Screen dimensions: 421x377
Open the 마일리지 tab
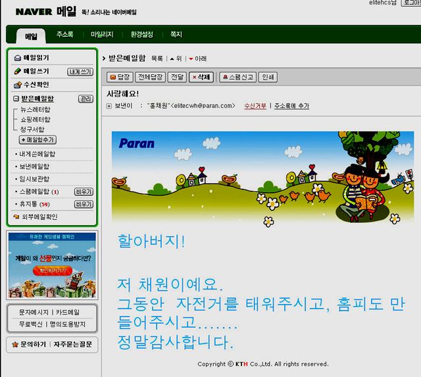(x=102, y=34)
